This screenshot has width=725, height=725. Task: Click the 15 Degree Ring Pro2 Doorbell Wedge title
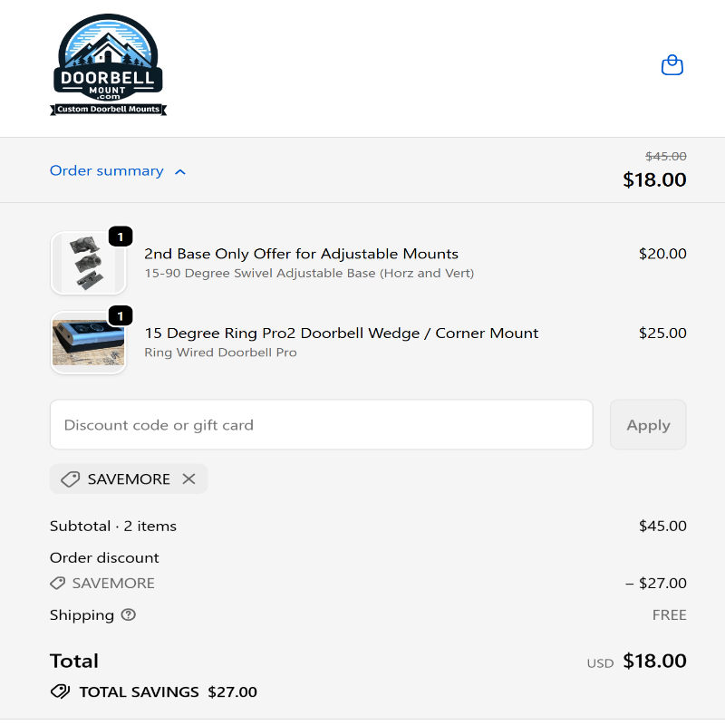(341, 333)
